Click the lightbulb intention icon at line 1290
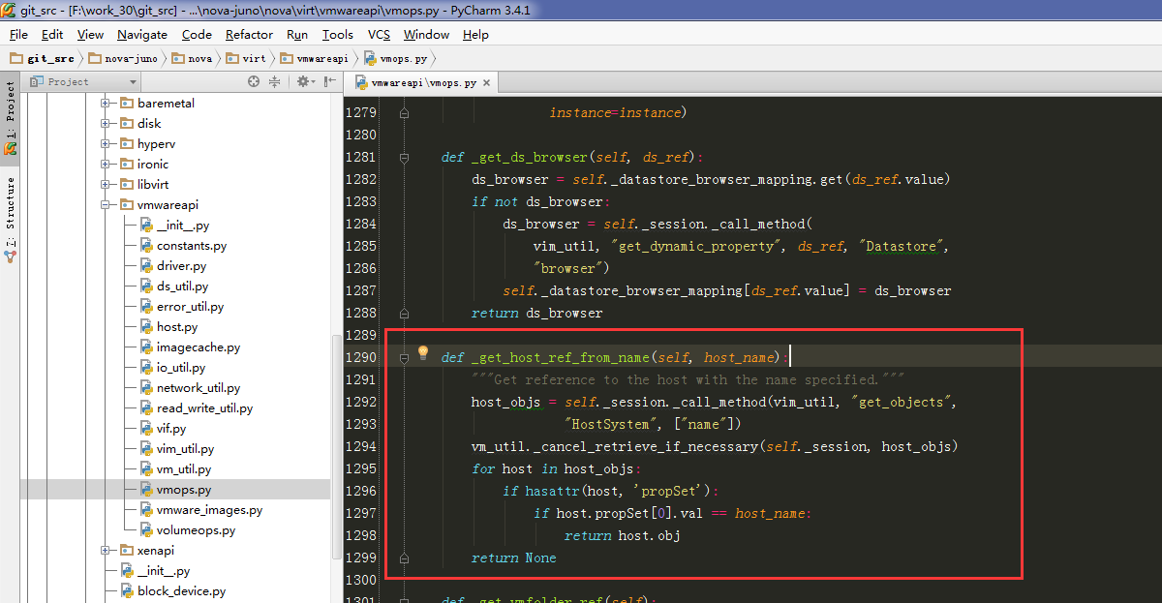 pyautogui.click(x=423, y=353)
